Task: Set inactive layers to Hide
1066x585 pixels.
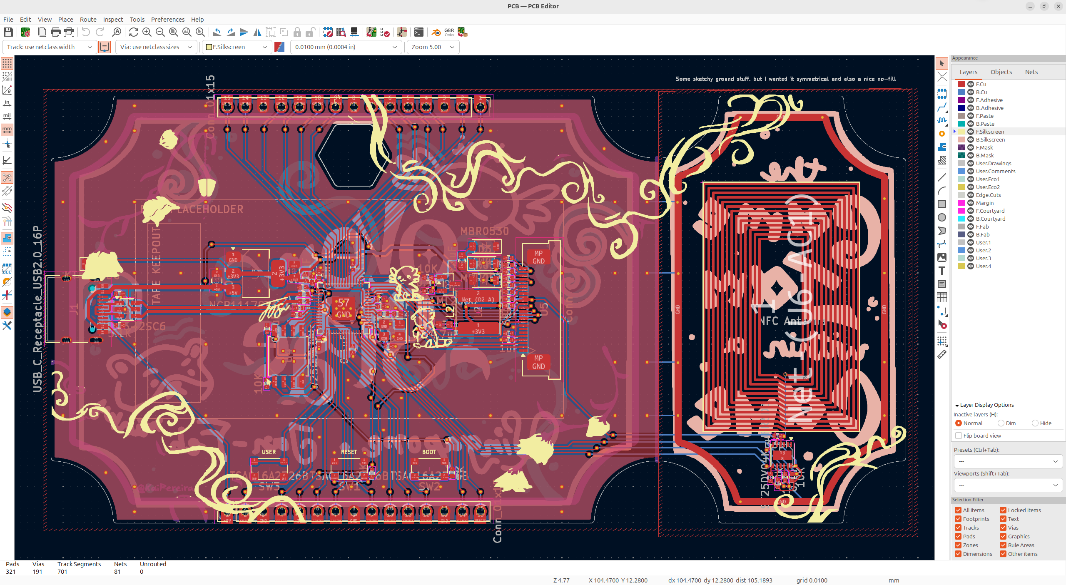Action: click(1035, 423)
